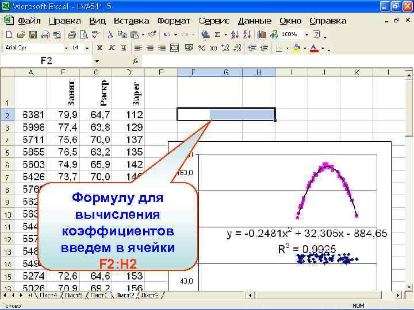This screenshot has height=310, width=414.
Task: Open Print Preview with the magnifier page icon
Action: click(x=84, y=34)
